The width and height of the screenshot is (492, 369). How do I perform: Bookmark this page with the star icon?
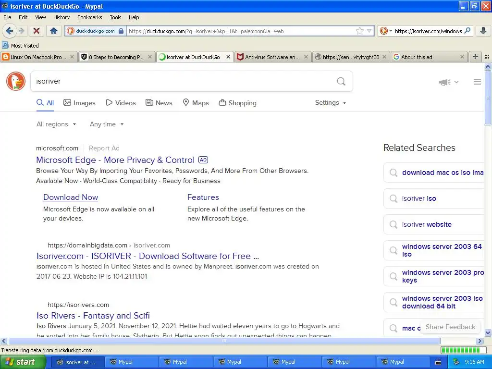coord(359,31)
